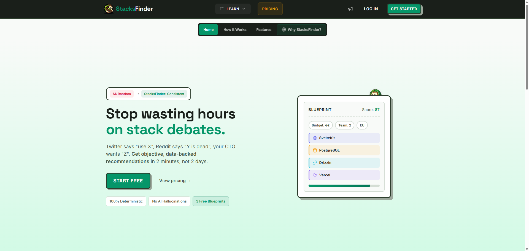Click the AI: Random red badge
The image size is (529, 251).
(x=122, y=94)
